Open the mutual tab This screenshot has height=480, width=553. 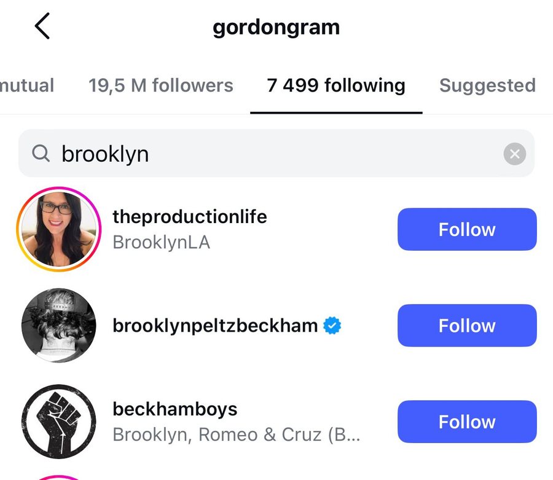(x=27, y=85)
